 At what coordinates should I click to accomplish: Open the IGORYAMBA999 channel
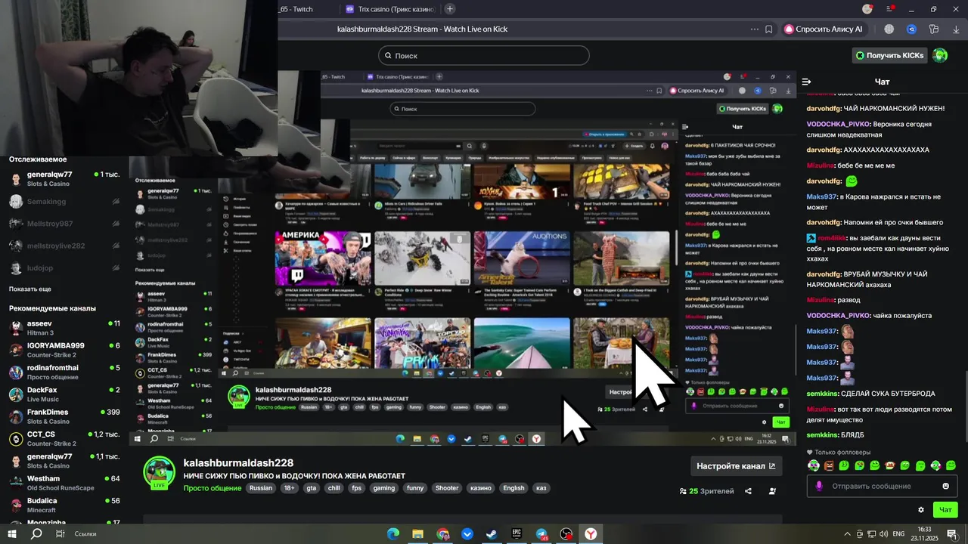point(64,350)
